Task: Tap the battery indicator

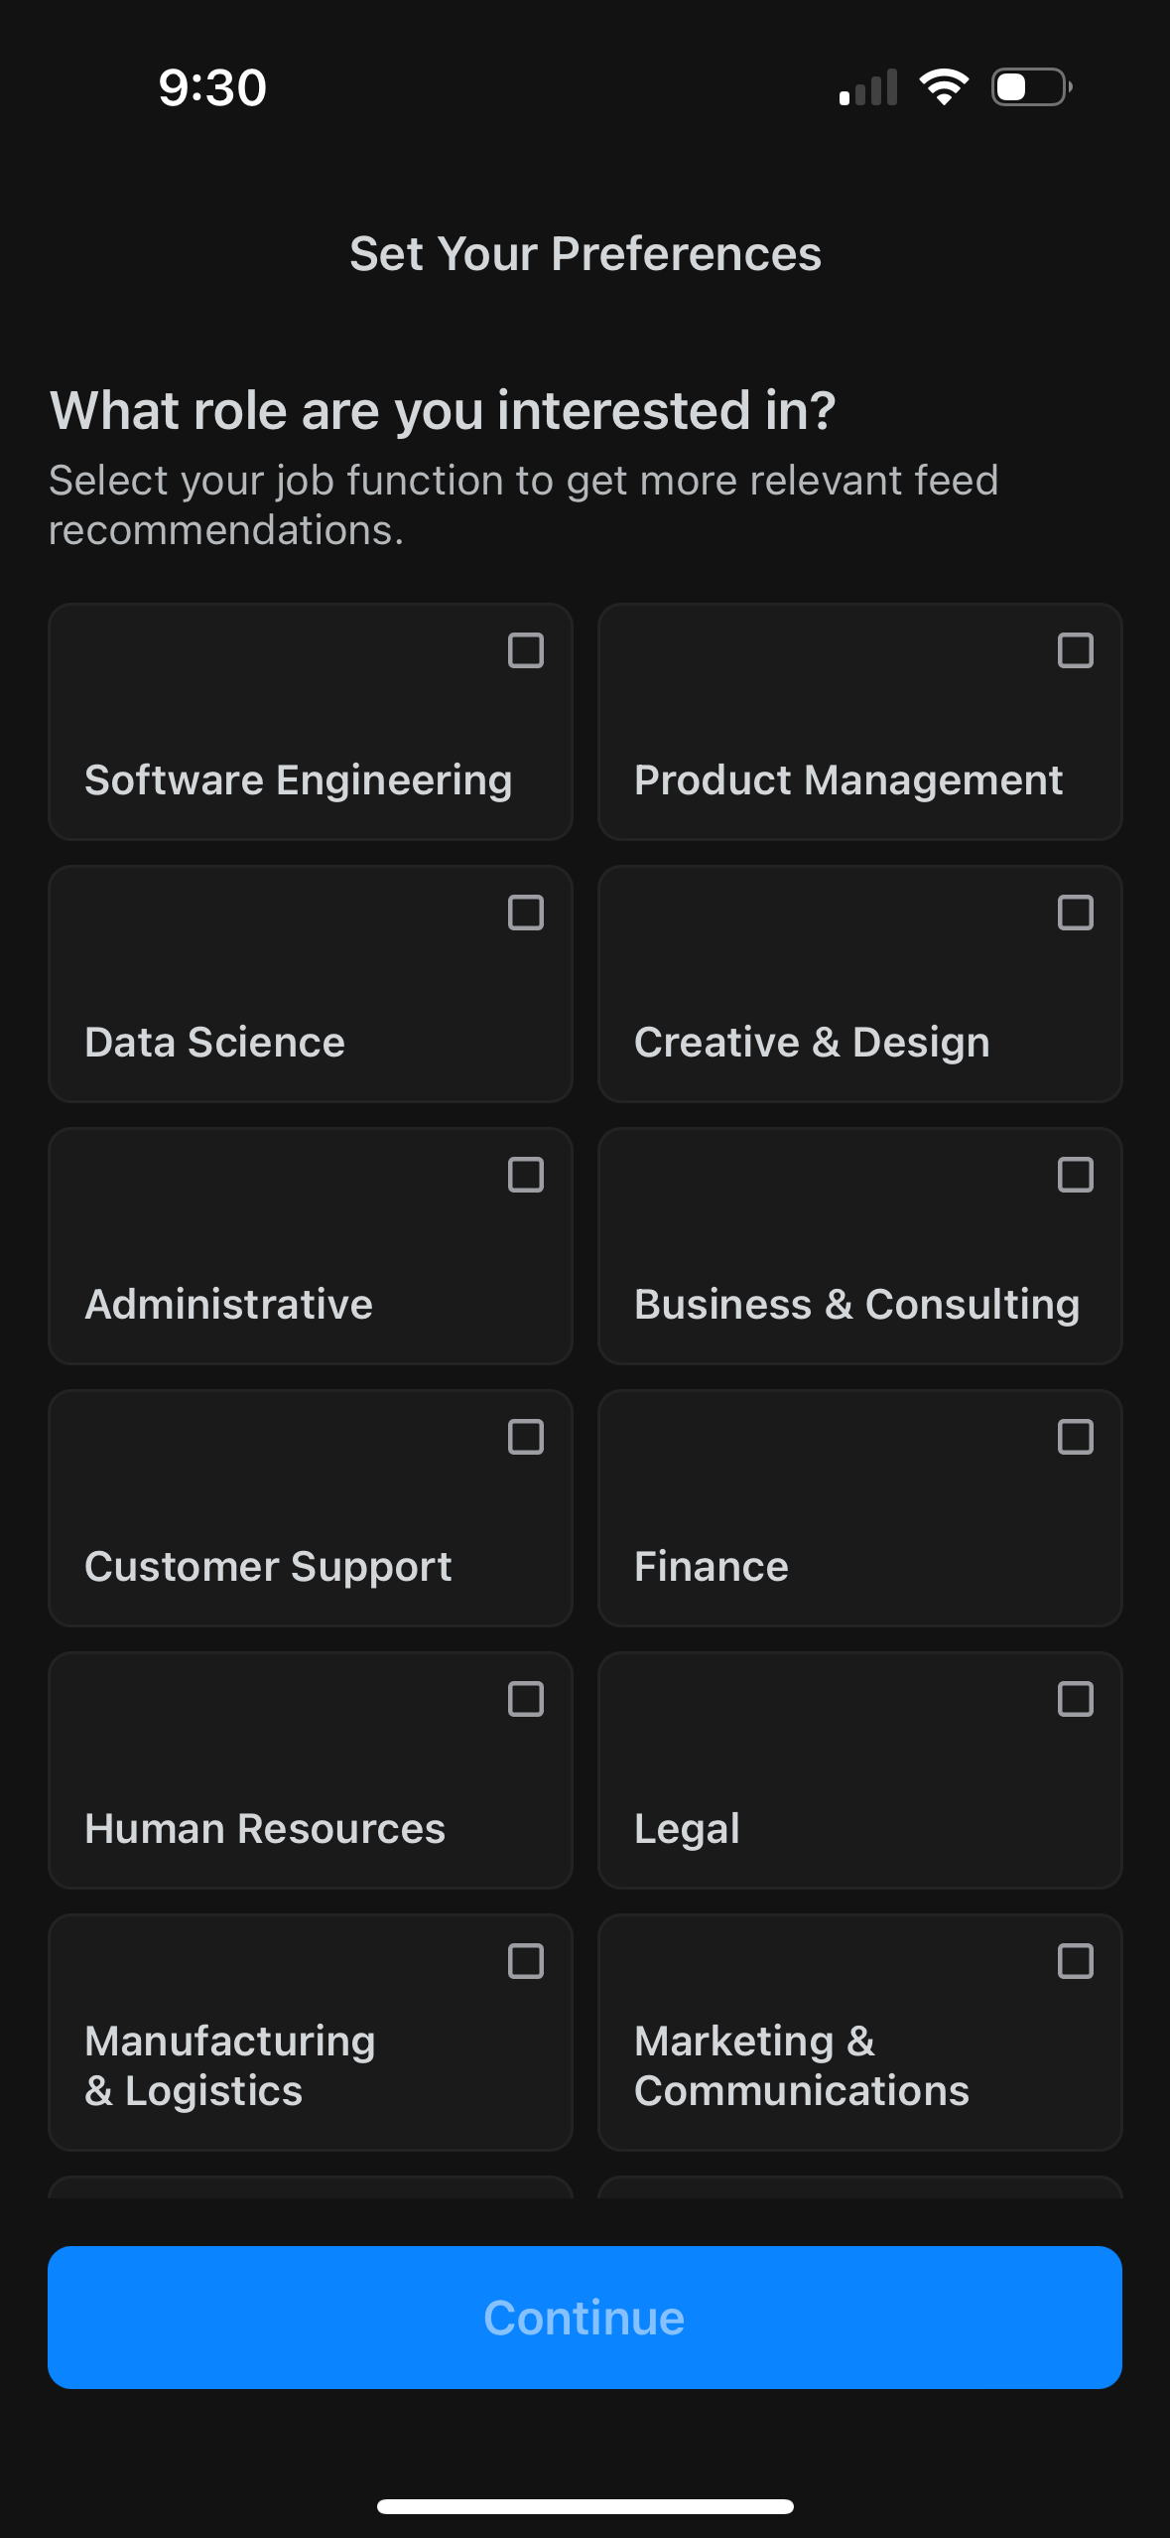Action: click(1028, 87)
